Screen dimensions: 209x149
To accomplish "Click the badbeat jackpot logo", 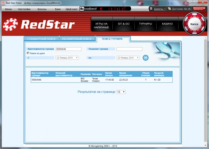I will pos(89,9).
